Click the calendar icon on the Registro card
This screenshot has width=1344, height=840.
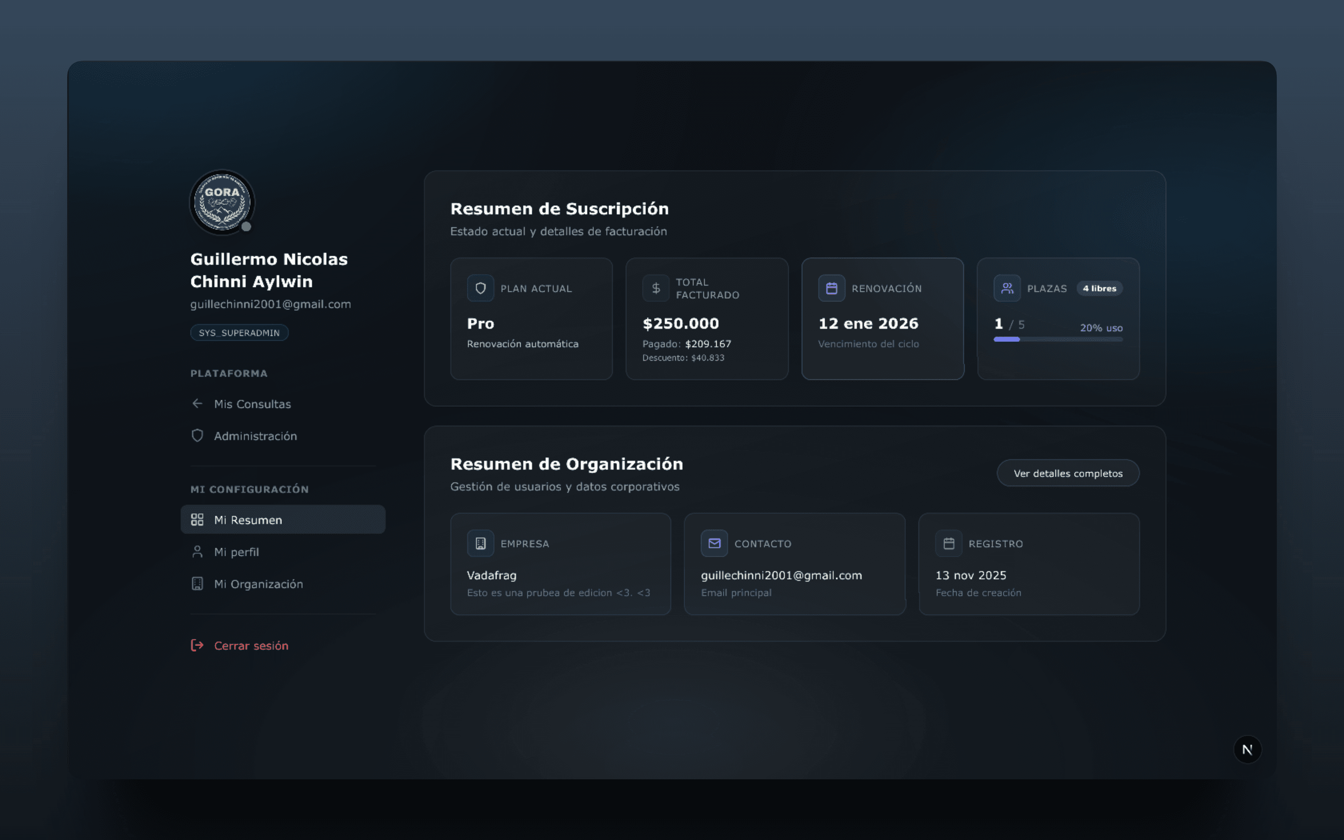949,543
